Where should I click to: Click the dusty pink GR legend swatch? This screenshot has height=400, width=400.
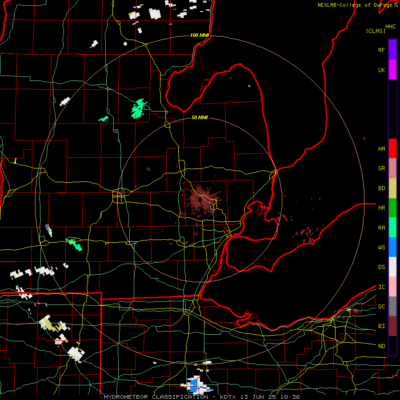(x=392, y=168)
